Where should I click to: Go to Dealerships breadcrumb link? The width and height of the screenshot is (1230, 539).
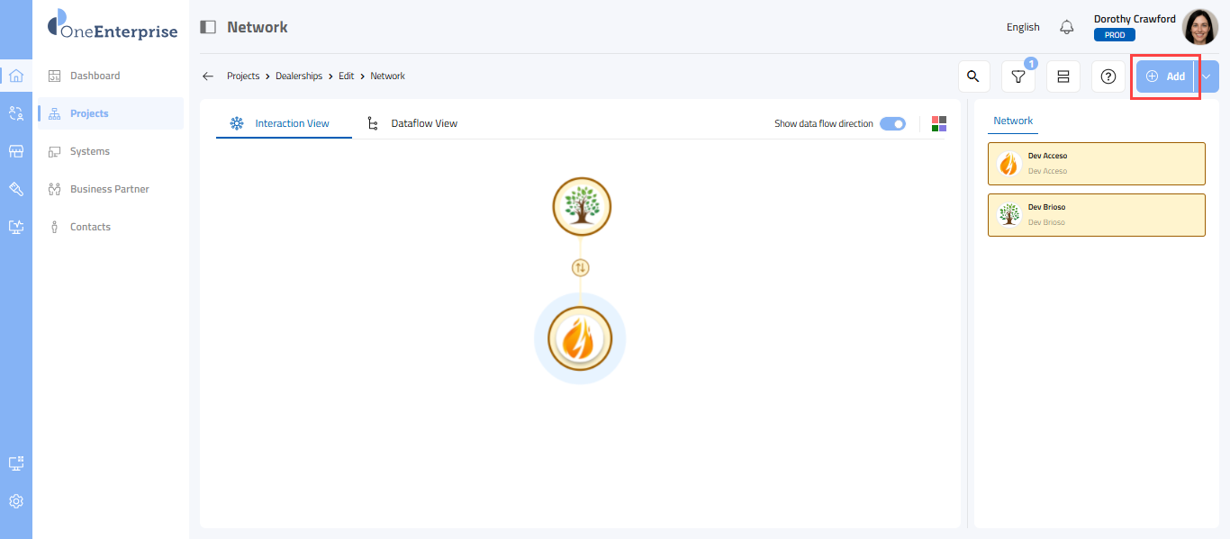299,76
